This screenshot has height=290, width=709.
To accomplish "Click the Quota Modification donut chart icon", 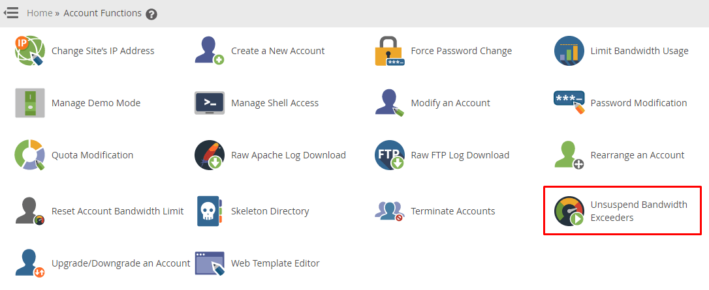I will pyautogui.click(x=29, y=154).
